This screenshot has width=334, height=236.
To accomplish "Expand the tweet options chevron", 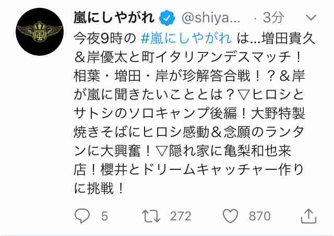I will 311,17.
